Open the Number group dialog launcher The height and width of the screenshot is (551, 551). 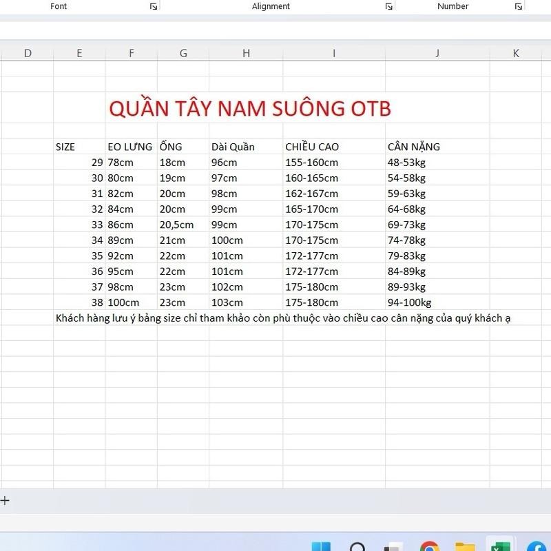[x=519, y=6]
